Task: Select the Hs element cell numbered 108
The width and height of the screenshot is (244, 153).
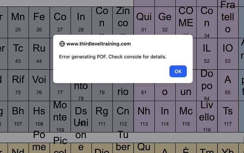Action: click(x=39, y=115)
